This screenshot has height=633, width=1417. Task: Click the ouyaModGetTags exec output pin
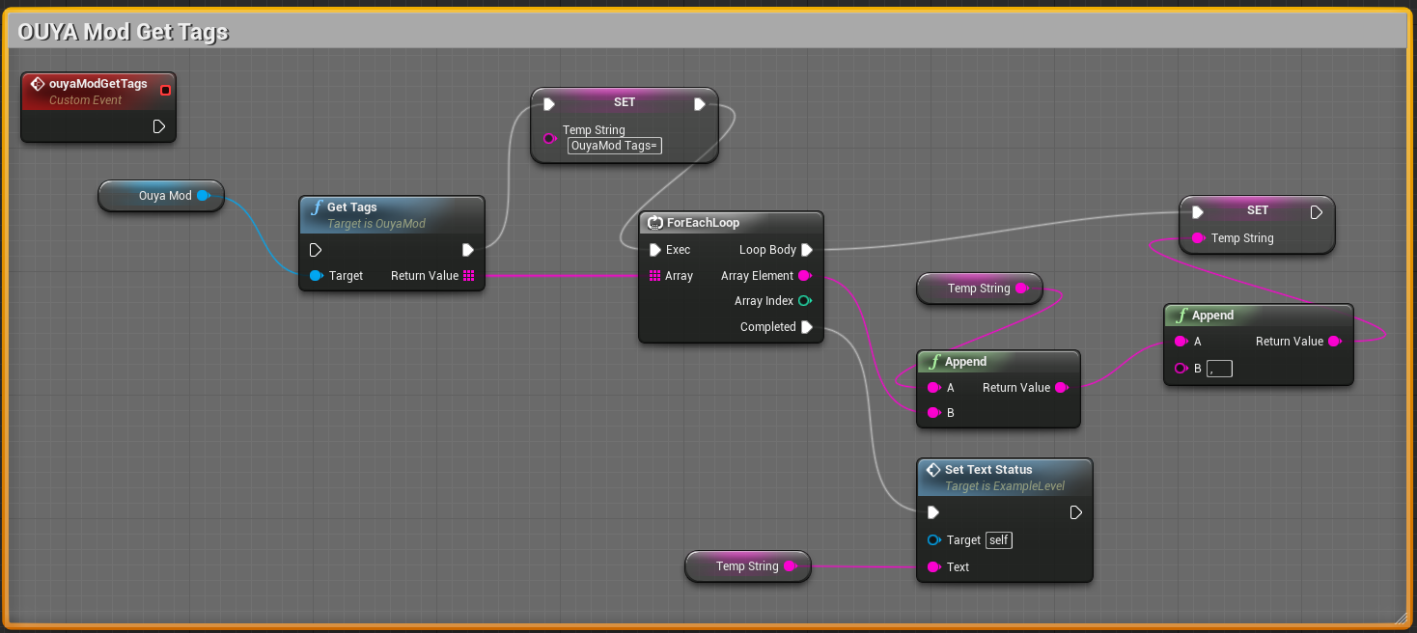[159, 126]
